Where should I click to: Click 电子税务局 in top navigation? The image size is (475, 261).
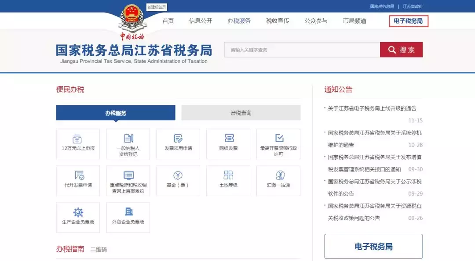(408, 21)
